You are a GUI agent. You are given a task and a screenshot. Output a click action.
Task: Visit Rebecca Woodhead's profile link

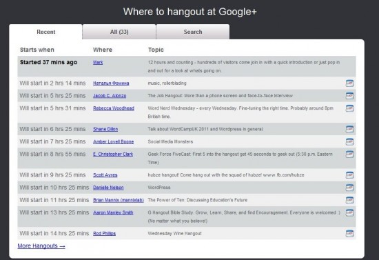pyautogui.click(x=114, y=108)
